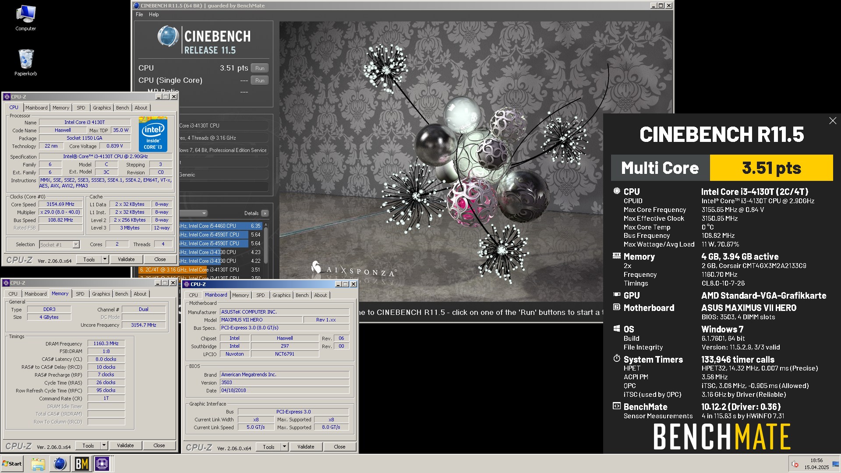The height and width of the screenshot is (473, 841).
Task: Open the Memory tab in the CPU-Z Mainboard-tab window
Action: click(240, 295)
